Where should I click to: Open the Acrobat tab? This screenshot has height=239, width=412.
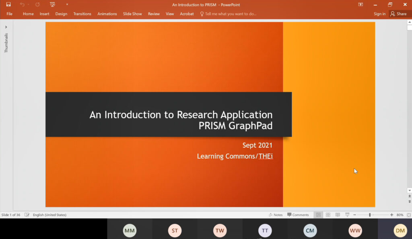tap(187, 14)
